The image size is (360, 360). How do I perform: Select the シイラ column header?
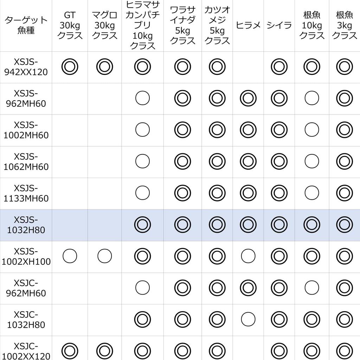click(279, 25)
